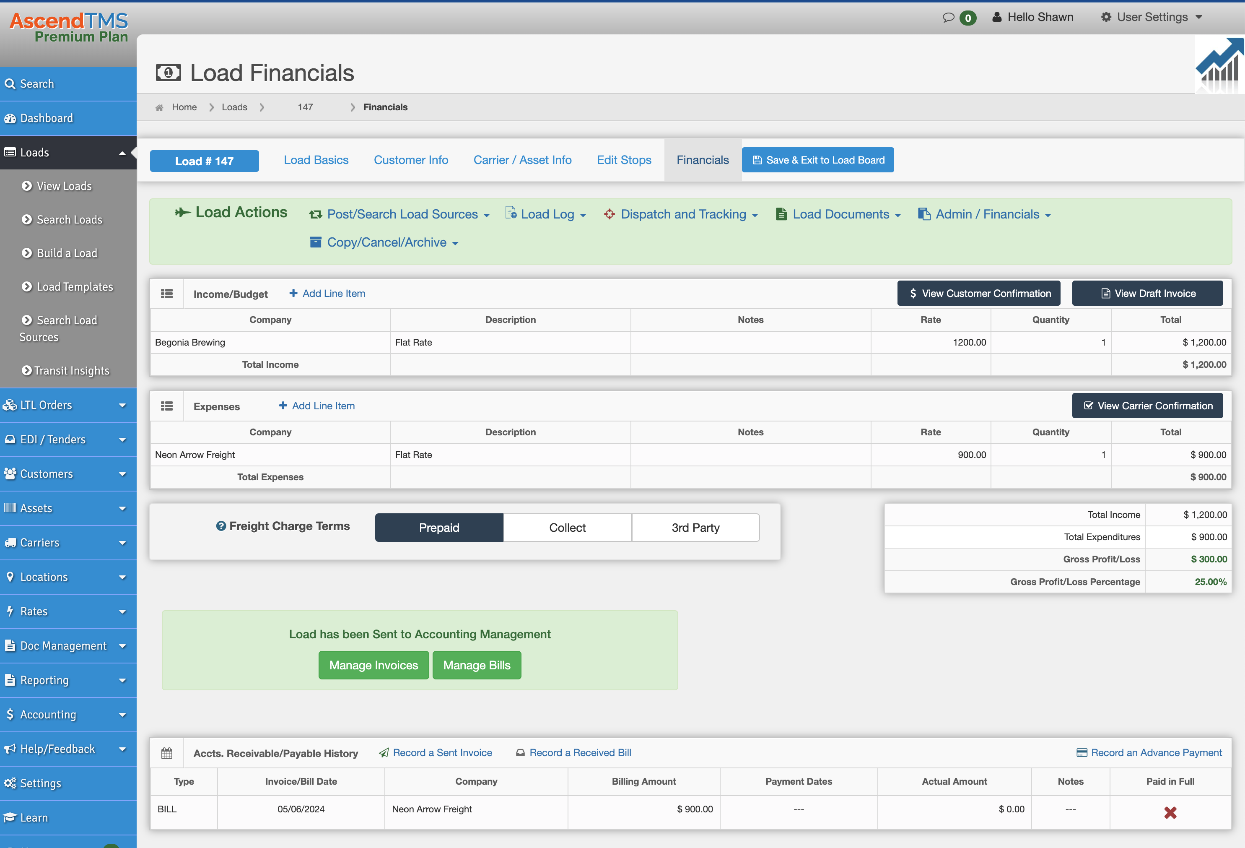The height and width of the screenshot is (848, 1245).
Task: Expand the Doc Management sidebar menu
Action: [x=68, y=646]
